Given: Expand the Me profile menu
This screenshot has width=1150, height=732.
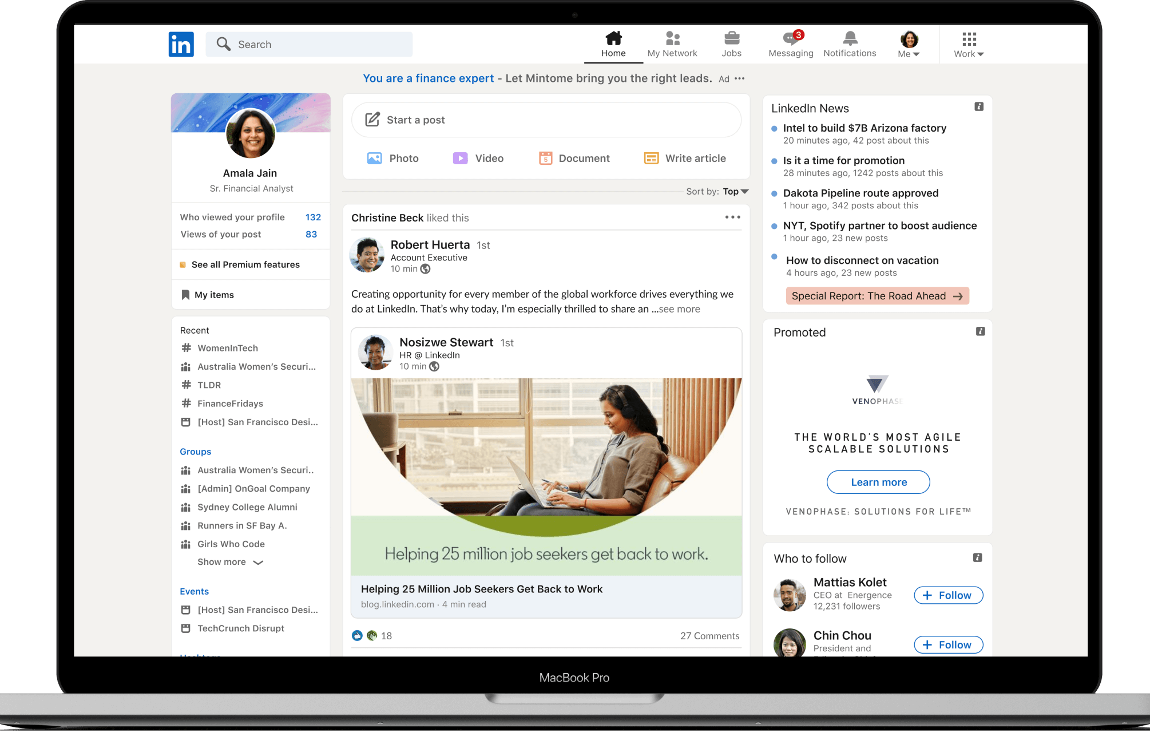Looking at the screenshot, I should click(909, 45).
